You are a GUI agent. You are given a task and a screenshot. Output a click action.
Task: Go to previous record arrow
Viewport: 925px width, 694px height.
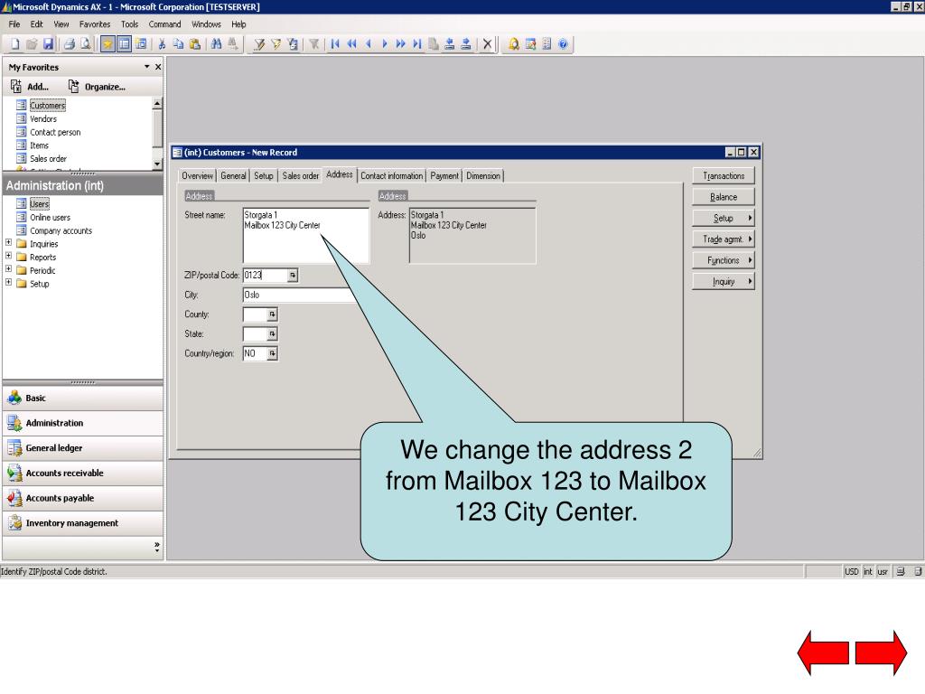(369, 43)
